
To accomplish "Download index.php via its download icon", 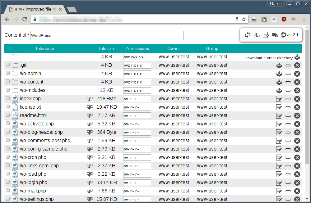I will (90, 99).
